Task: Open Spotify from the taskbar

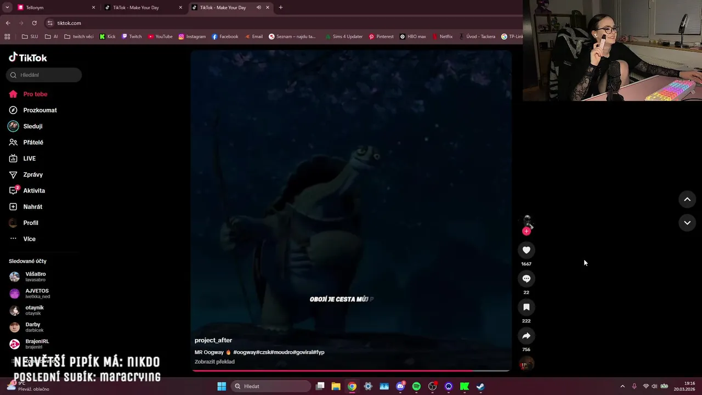Action: click(x=416, y=386)
